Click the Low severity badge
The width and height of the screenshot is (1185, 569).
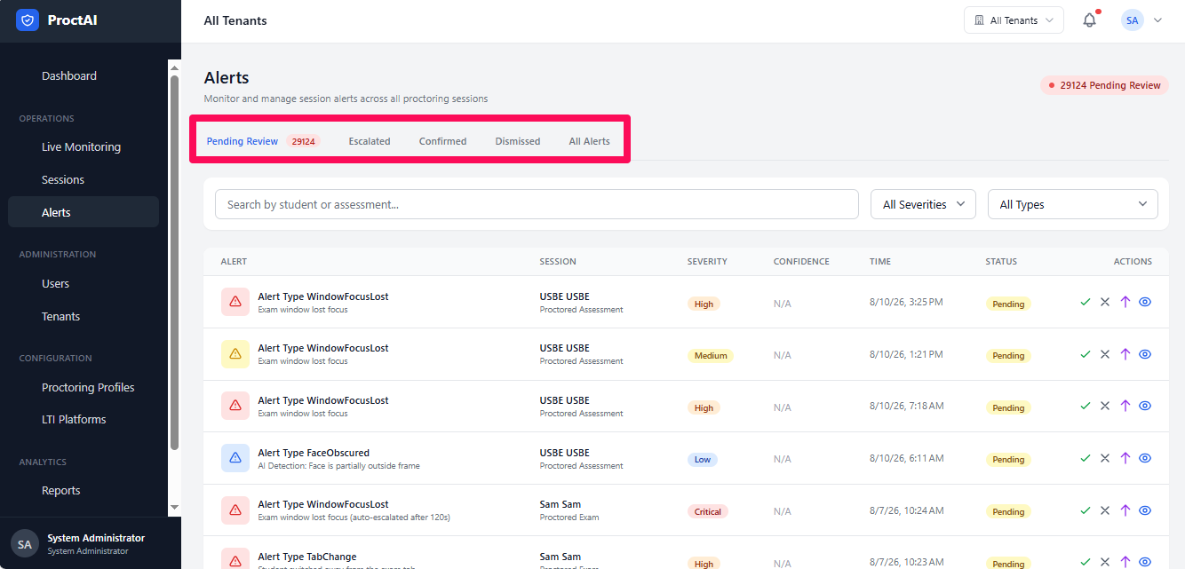click(x=703, y=459)
